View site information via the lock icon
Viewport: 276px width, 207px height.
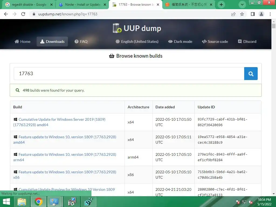point(34,14)
